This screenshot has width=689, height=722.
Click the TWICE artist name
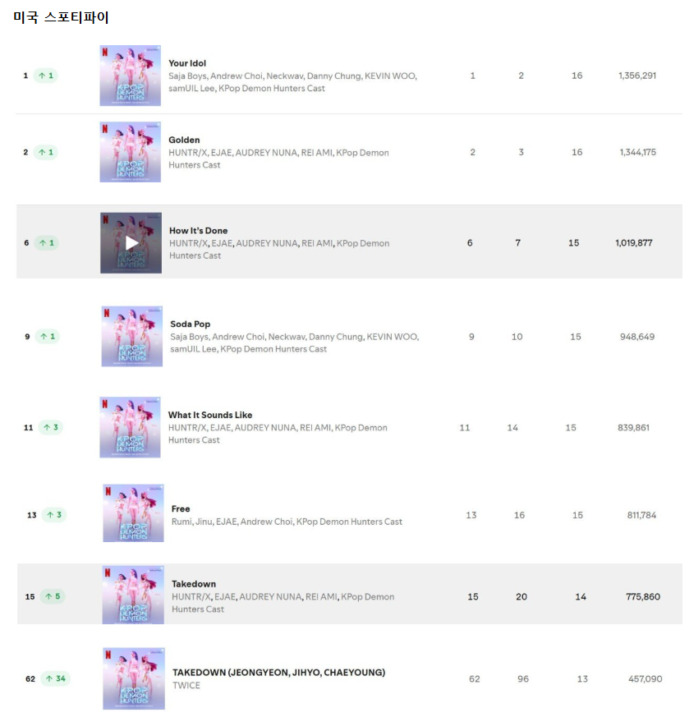pyautogui.click(x=186, y=686)
